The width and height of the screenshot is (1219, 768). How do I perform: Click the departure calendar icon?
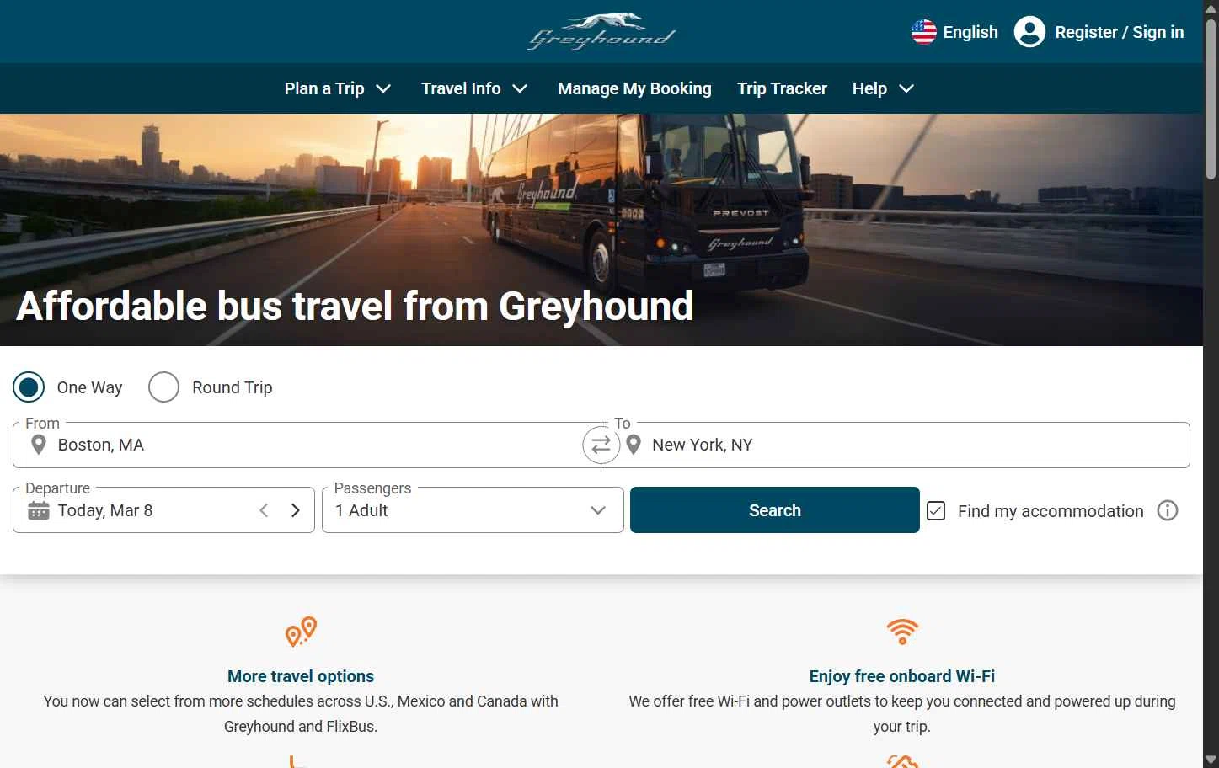39,510
